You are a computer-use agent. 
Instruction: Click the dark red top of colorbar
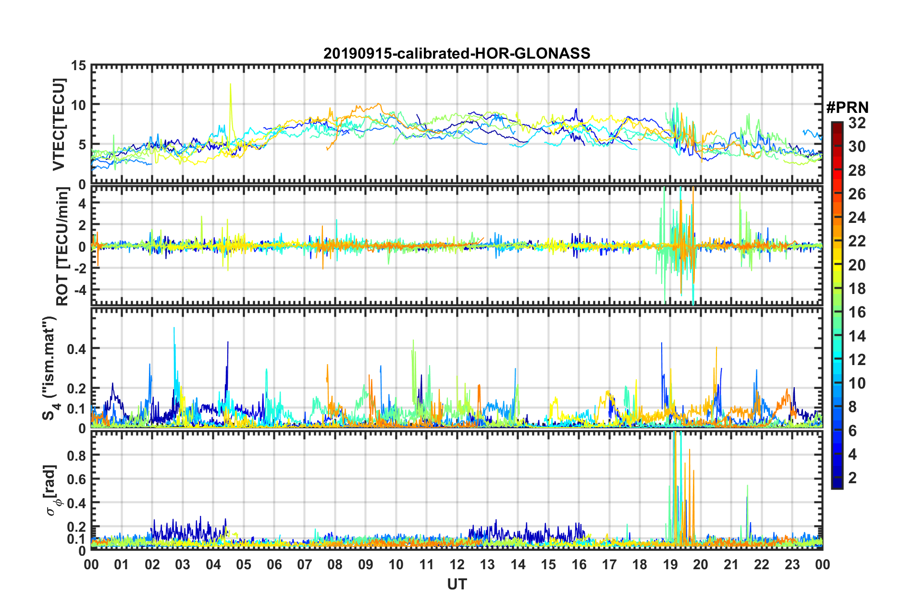pyautogui.click(x=837, y=126)
